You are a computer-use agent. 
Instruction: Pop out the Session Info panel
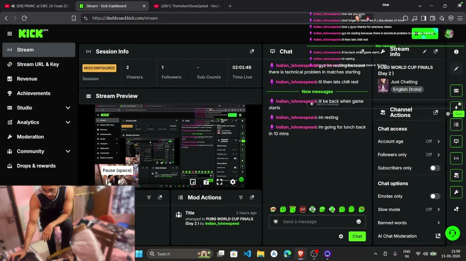pos(252,51)
